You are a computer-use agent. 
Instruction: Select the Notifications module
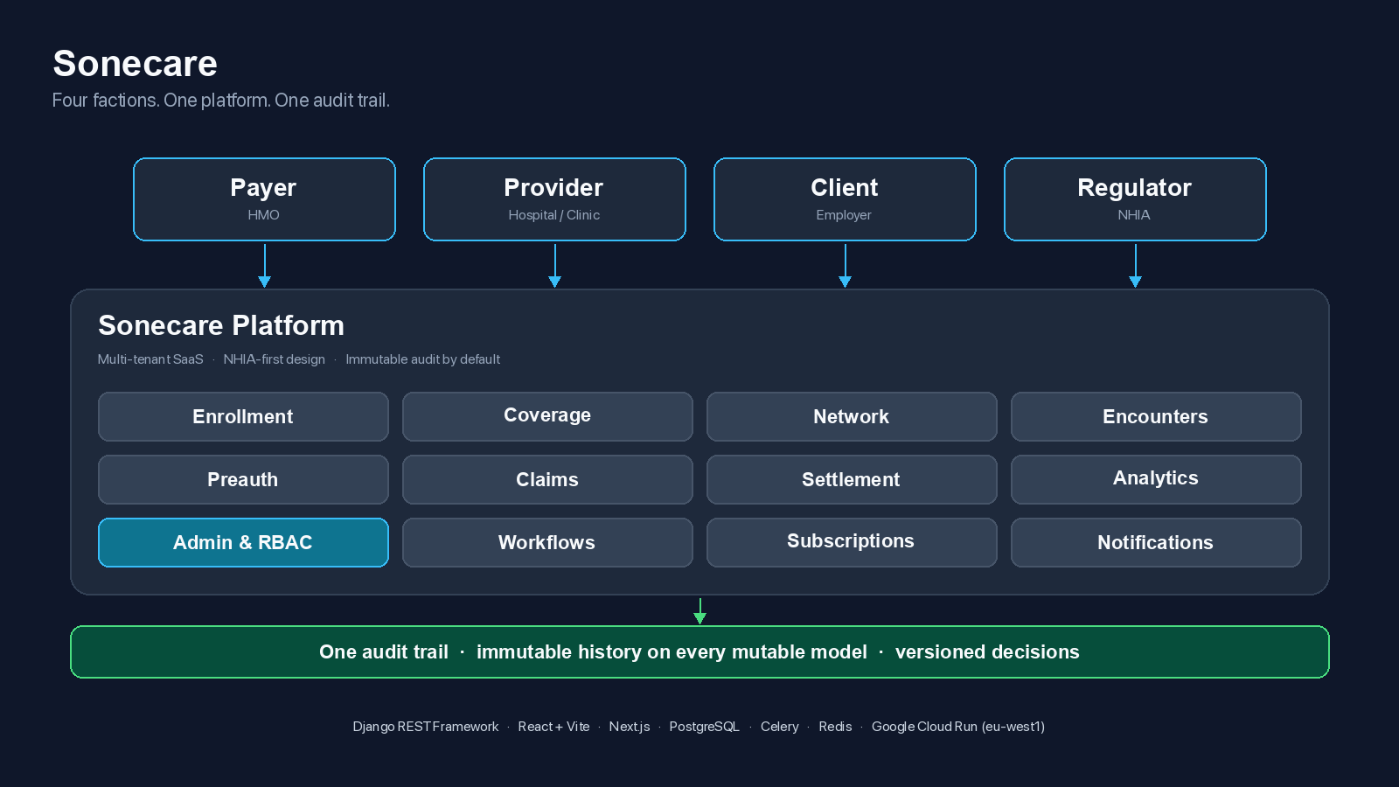click(1156, 542)
